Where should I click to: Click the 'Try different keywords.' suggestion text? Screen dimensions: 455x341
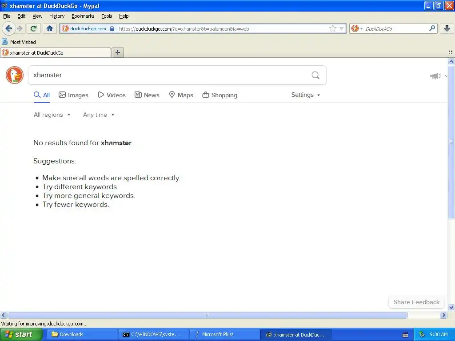pyautogui.click(x=80, y=187)
